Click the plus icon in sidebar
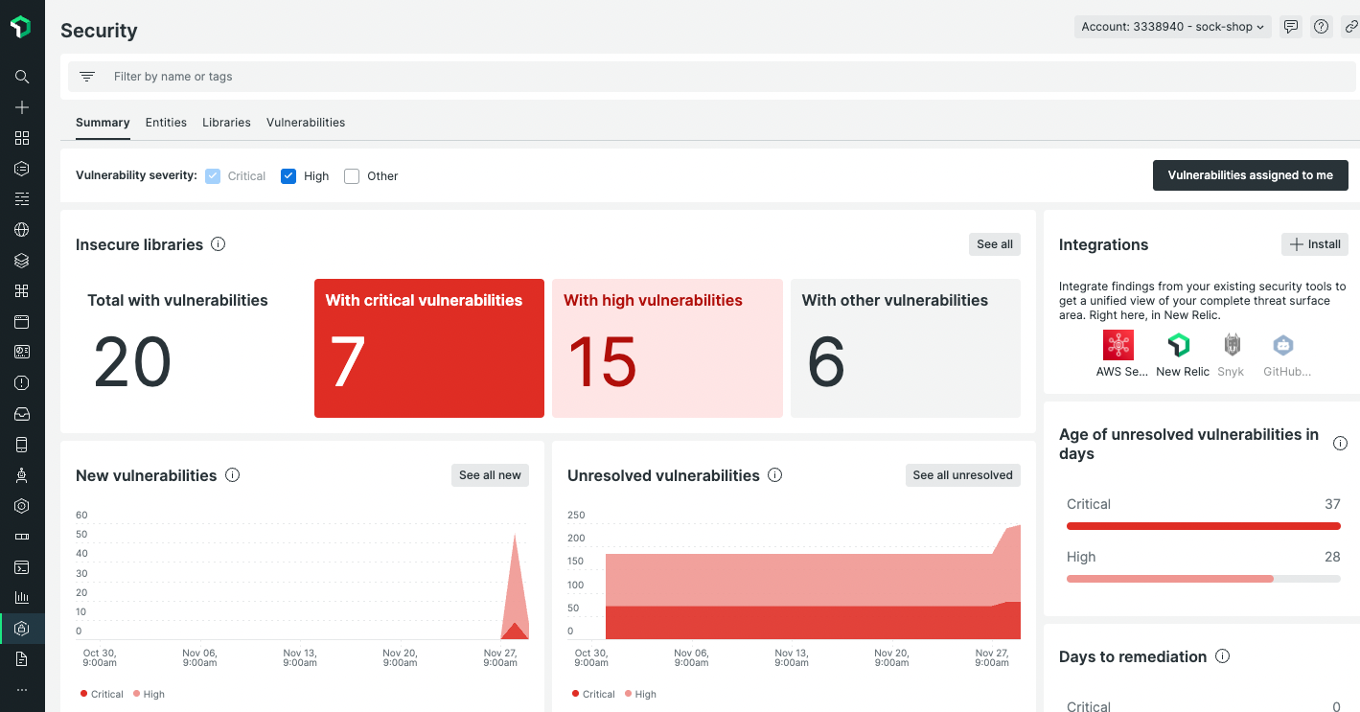 22,107
